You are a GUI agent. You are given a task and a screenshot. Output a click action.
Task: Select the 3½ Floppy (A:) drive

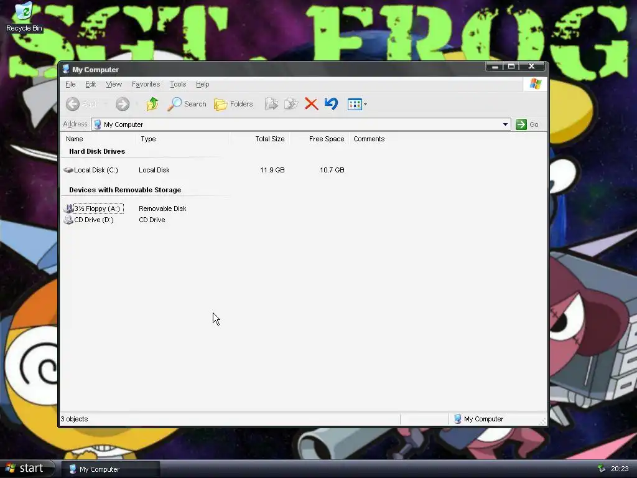[93, 209]
